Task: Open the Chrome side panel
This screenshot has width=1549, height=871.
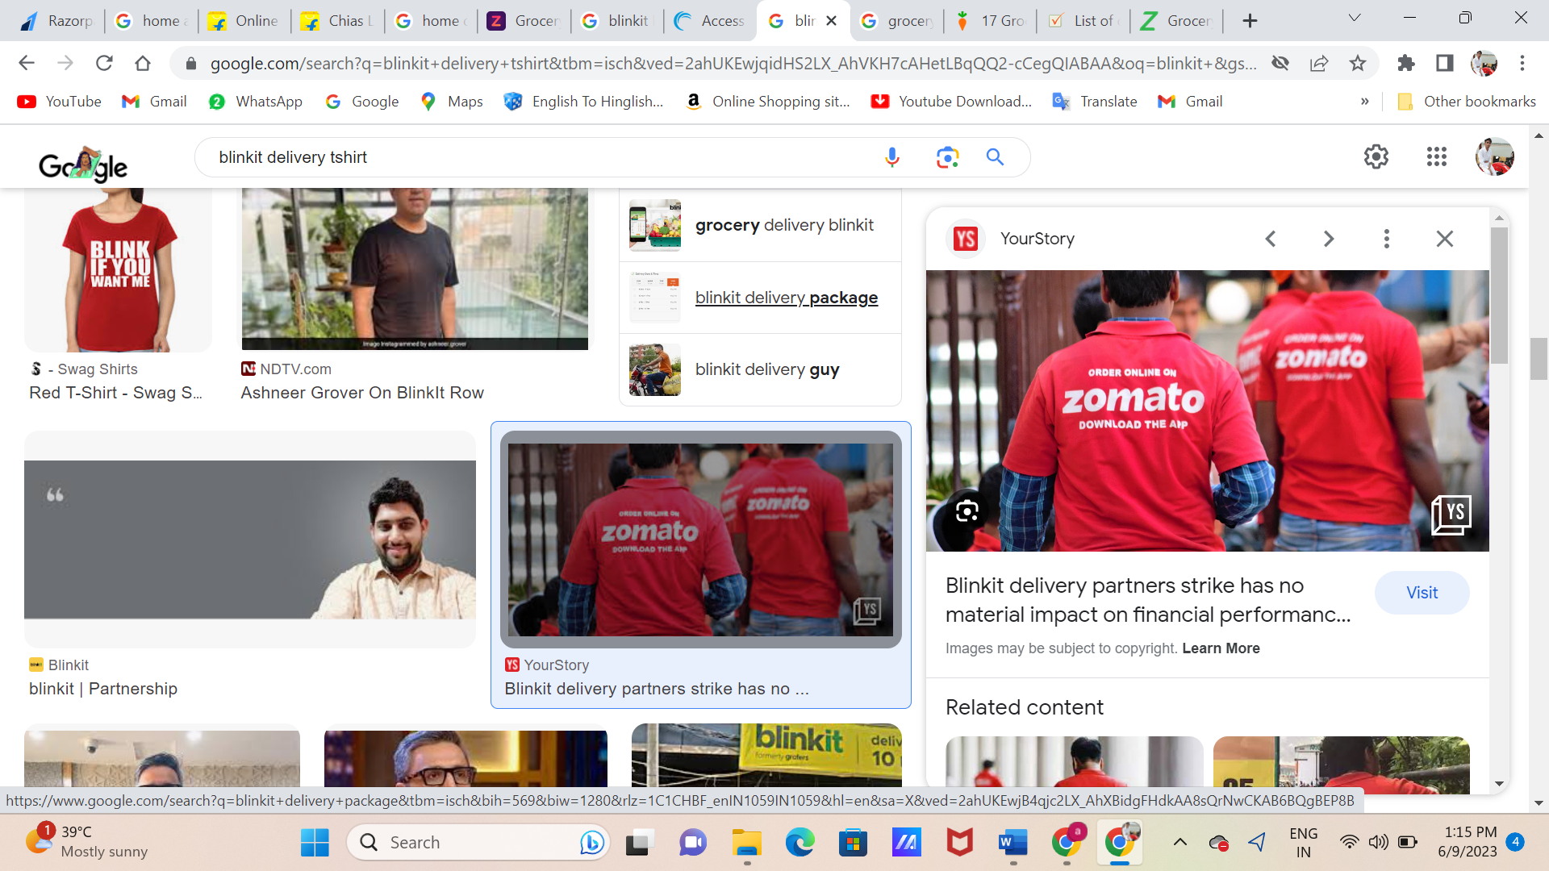Action: tap(1445, 63)
